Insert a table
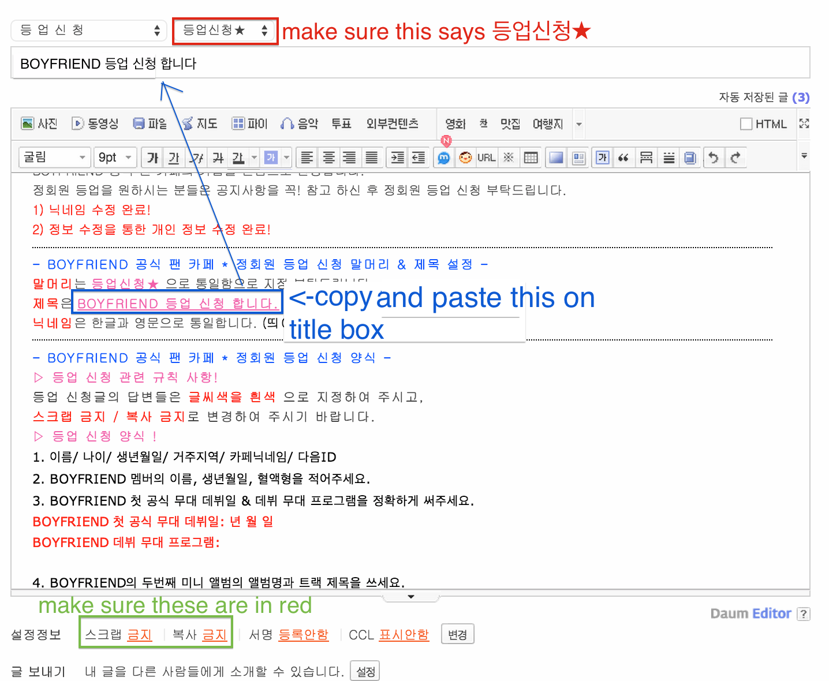Image resolution: width=829 pixels, height=681 pixels. [530, 158]
